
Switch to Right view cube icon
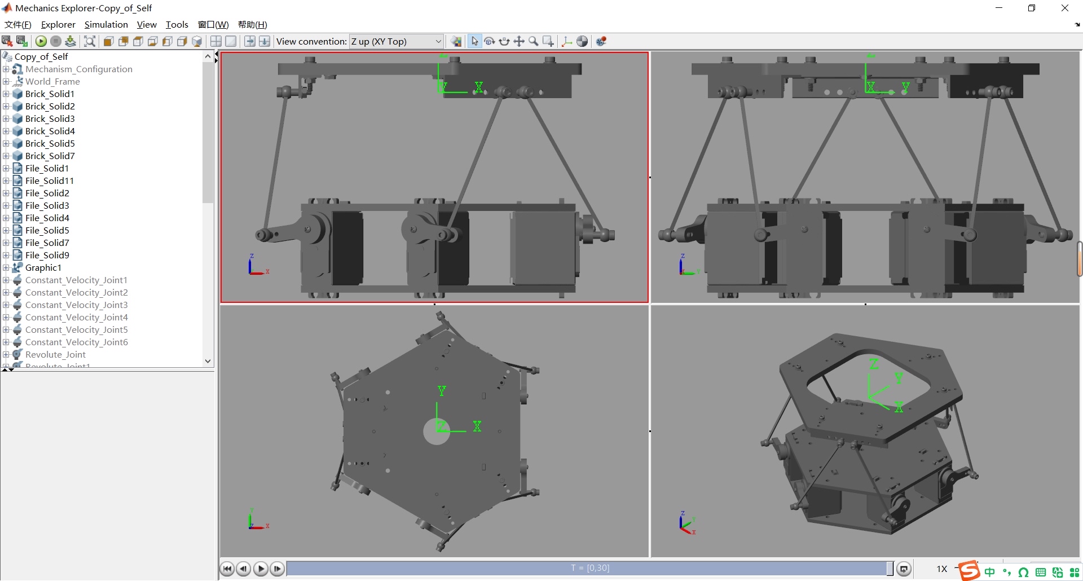[182, 41]
